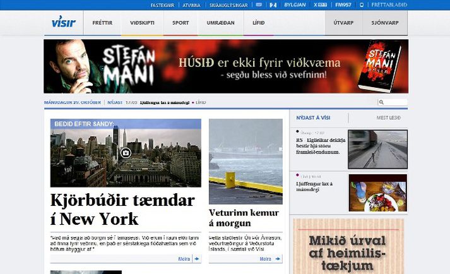Open Atvinna link in top bar
Screen dimensions: 450x274
pos(191,5)
